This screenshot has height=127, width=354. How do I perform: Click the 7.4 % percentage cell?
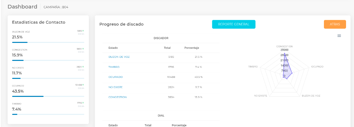(x=199, y=67)
